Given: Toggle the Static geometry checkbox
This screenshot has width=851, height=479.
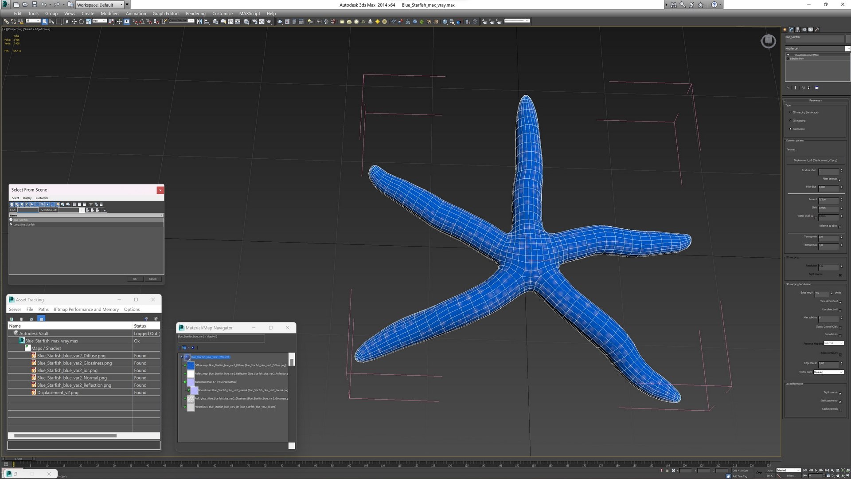Looking at the screenshot, I should coord(840,401).
